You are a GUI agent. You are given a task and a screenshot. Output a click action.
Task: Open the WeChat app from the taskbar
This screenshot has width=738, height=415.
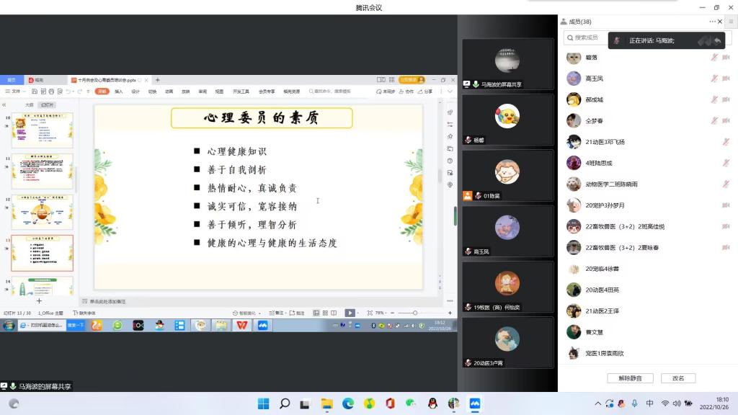[x=411, y=403]
